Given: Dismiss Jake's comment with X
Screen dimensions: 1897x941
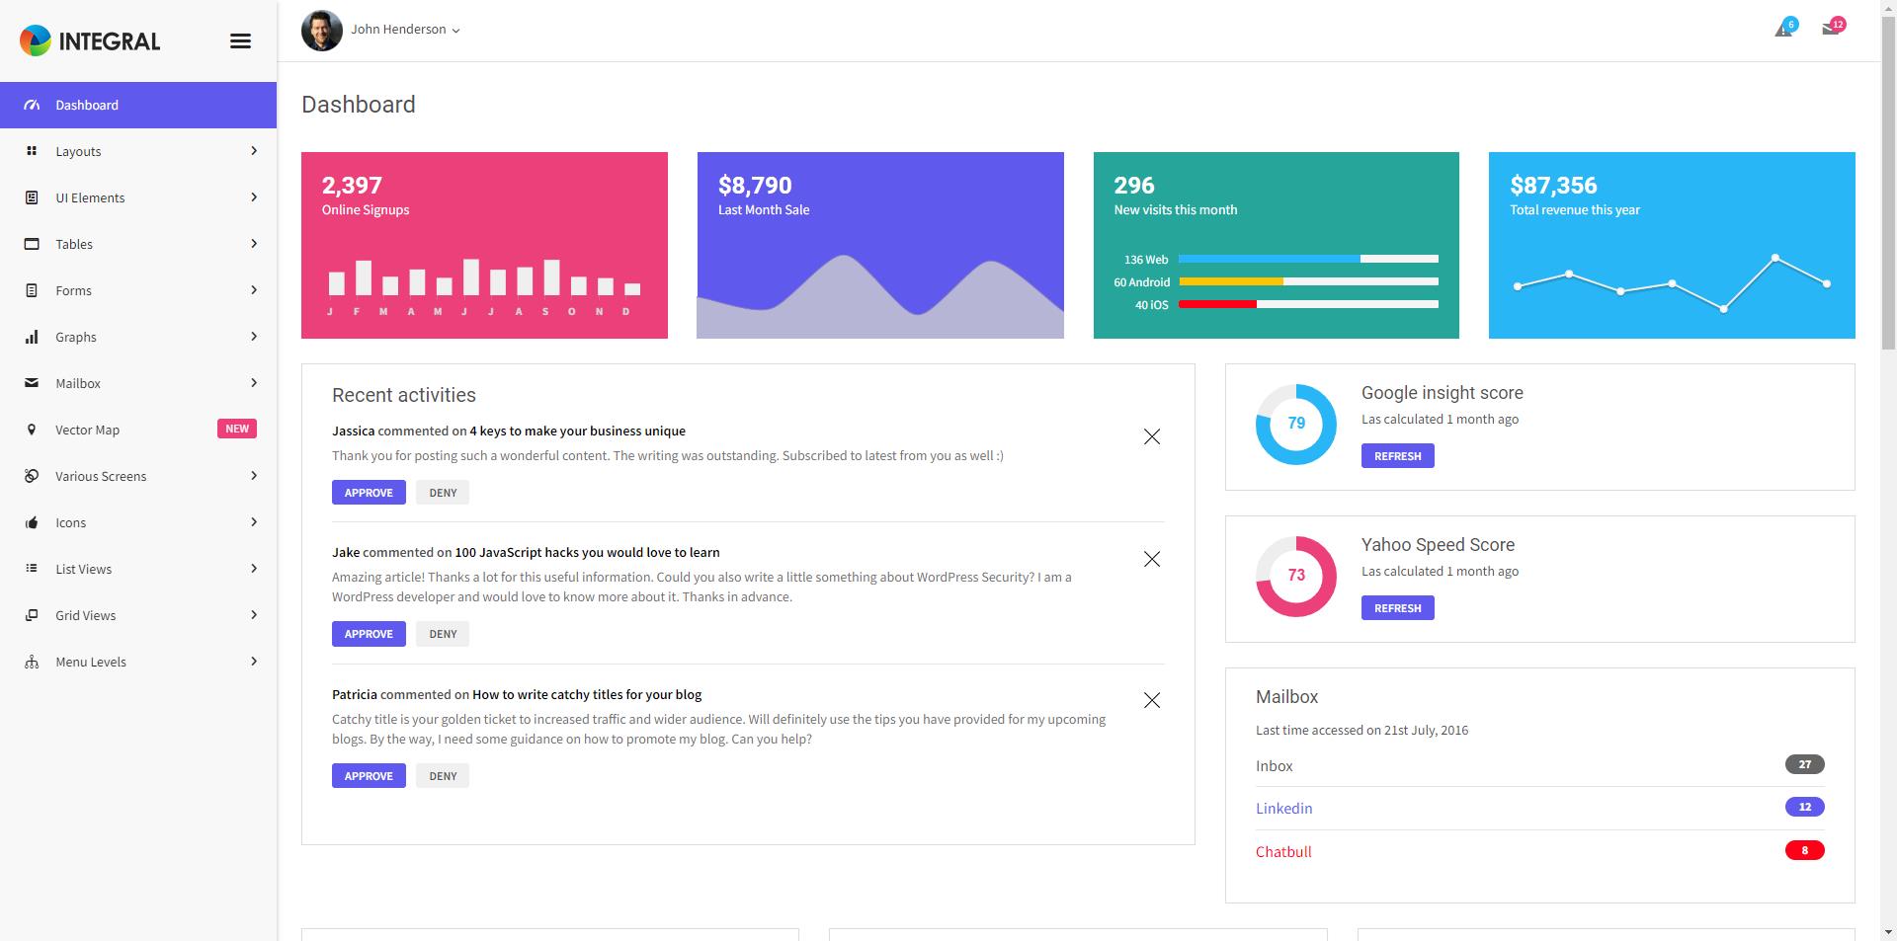Looking at the screenshot, I should 1152,559.
